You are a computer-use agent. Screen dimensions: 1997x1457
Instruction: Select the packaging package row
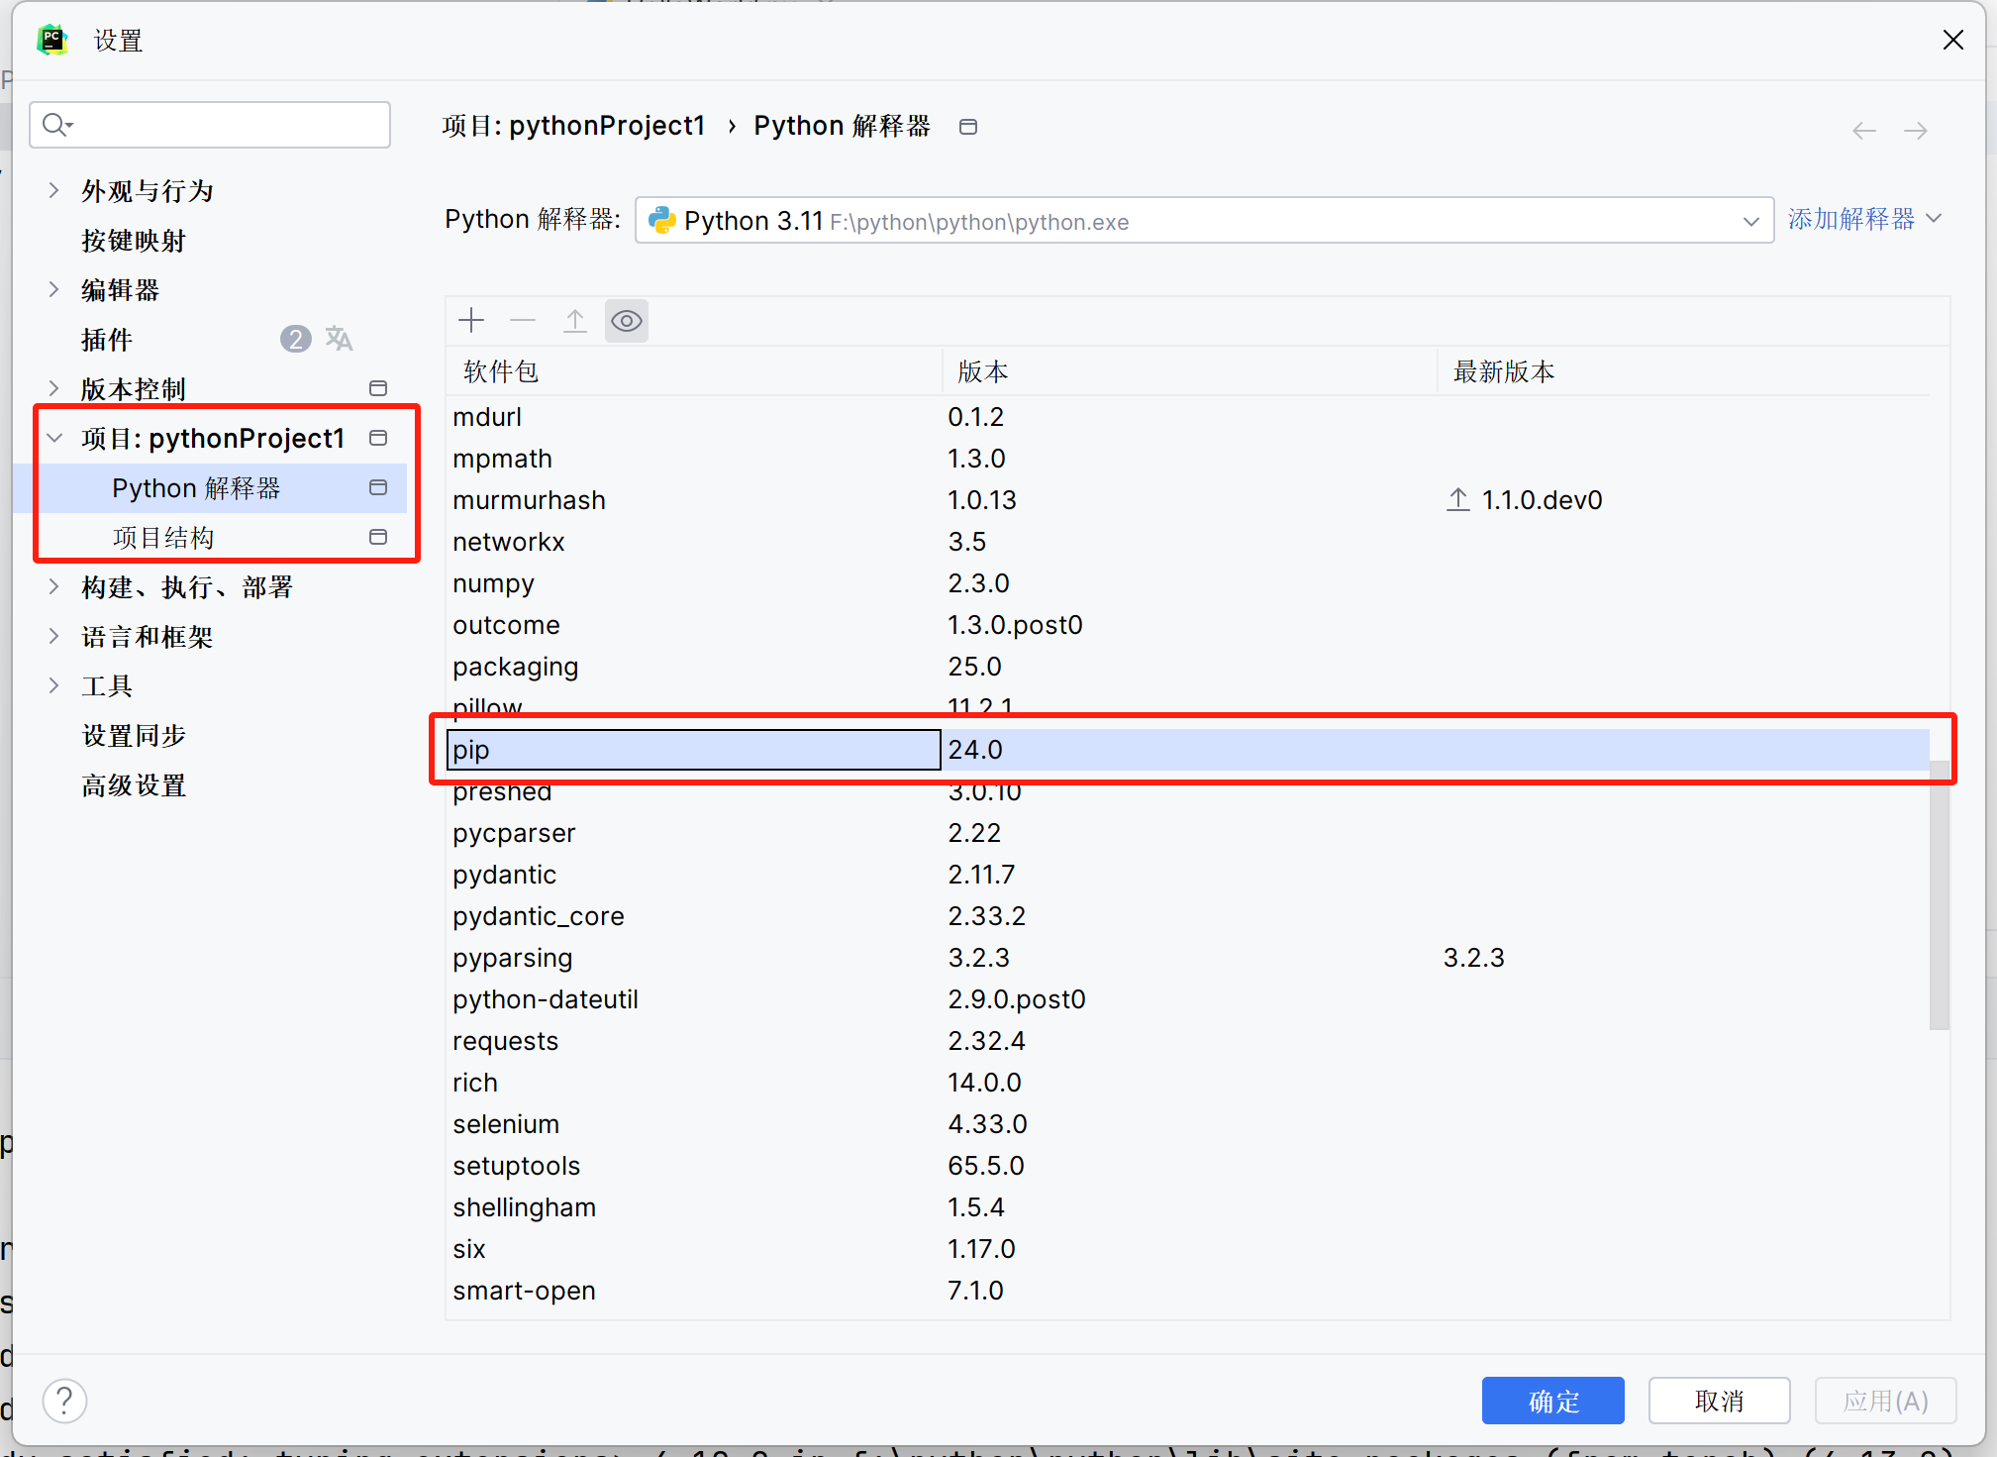pyautogui.click(x=1188, y=666)
